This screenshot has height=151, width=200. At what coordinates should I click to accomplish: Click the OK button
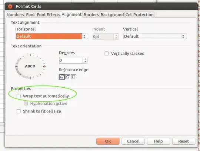click(108, 141)
